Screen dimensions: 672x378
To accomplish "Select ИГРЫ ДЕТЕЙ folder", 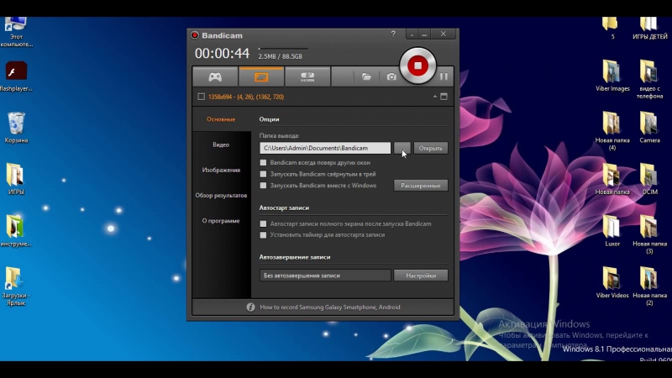I will click(649, 29).
